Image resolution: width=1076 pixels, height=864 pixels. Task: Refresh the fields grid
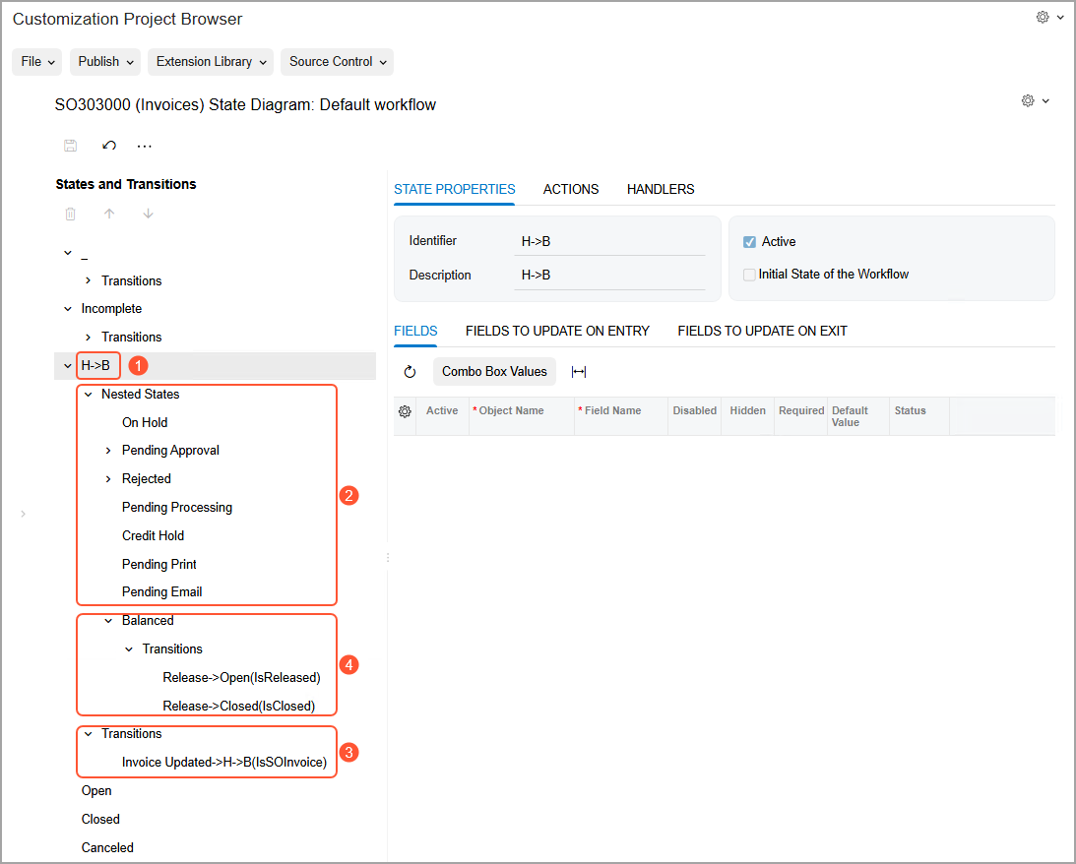click(411, 372)
